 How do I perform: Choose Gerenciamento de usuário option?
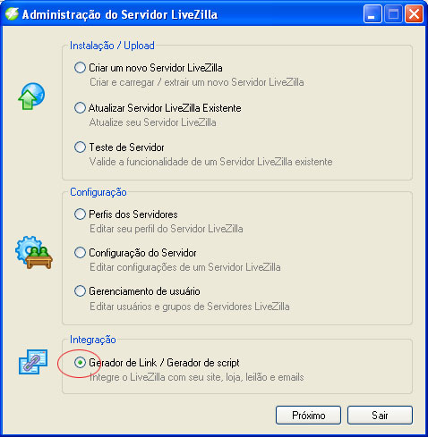pyautogui.click(x=80, y=291)
